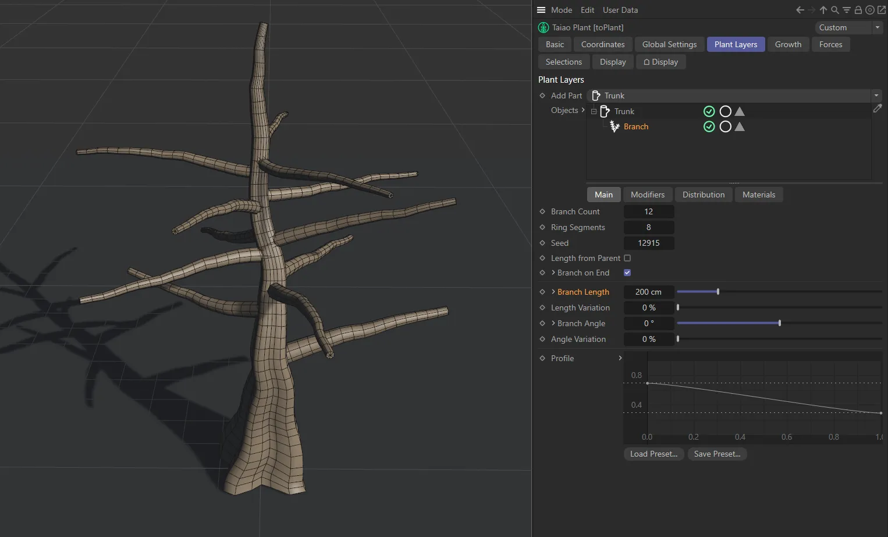Open the Mode menu
Viewport: 888px width, 537px height.
tap(561, 10)
